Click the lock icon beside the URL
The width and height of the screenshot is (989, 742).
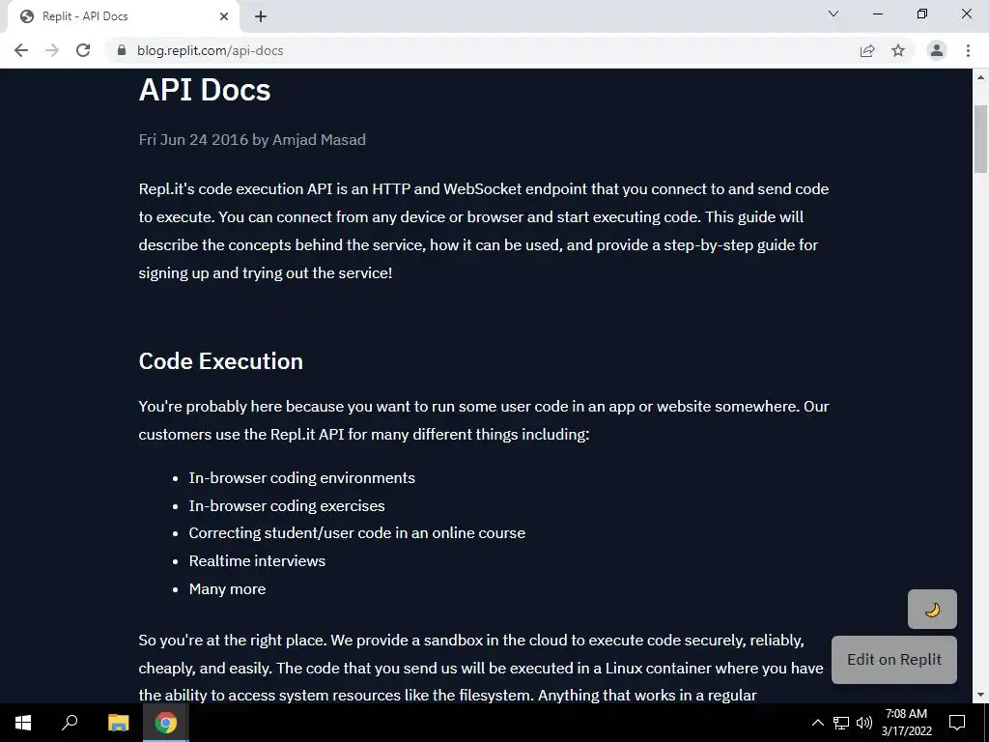pos(122,50)
